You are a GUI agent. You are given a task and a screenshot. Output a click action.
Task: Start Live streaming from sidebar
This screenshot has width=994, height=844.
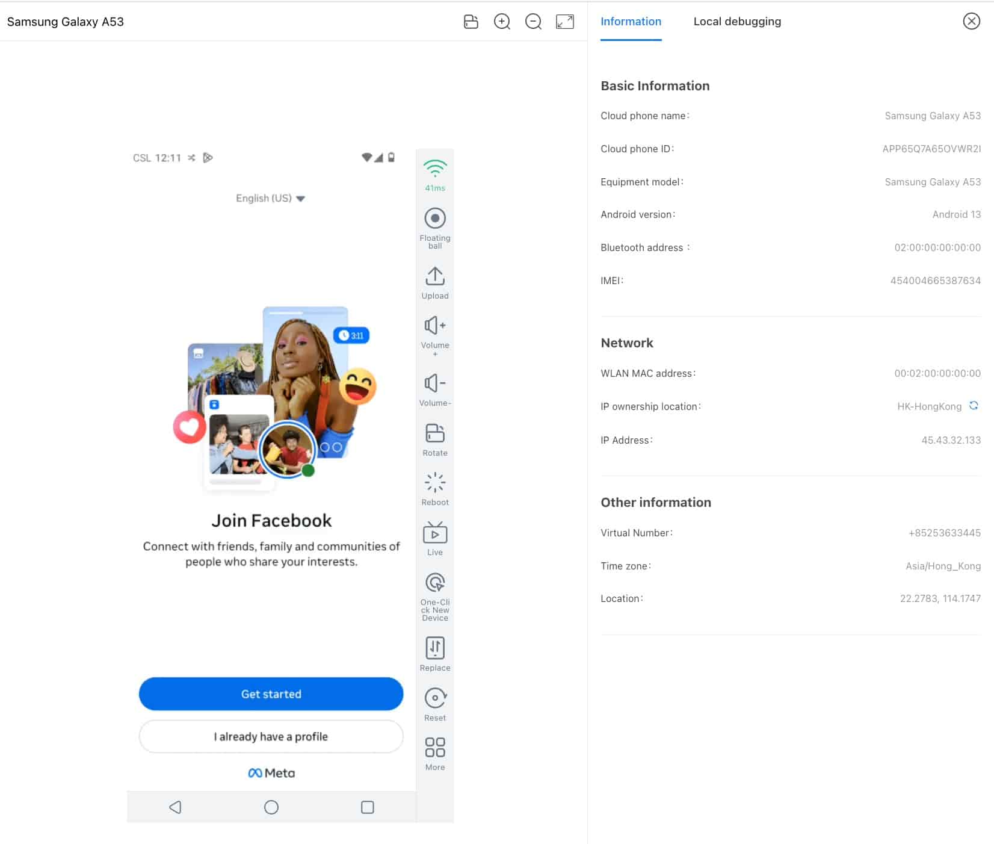coord(435,539)
